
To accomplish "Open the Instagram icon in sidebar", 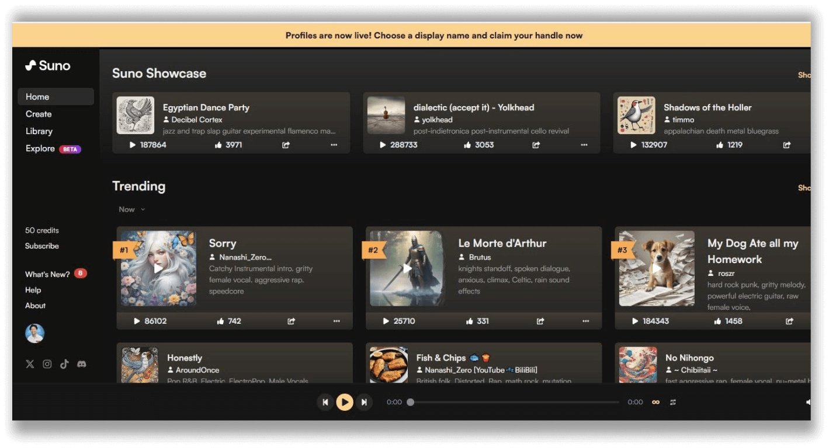I will 47,364.
